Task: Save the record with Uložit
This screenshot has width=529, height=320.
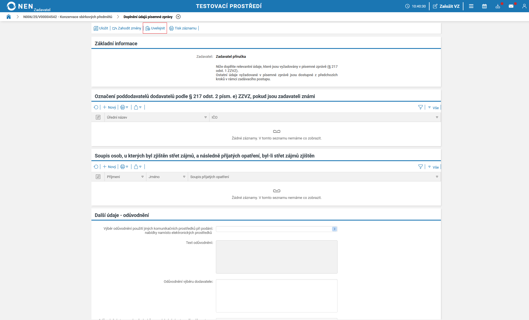Action: (x=101, y=28)
